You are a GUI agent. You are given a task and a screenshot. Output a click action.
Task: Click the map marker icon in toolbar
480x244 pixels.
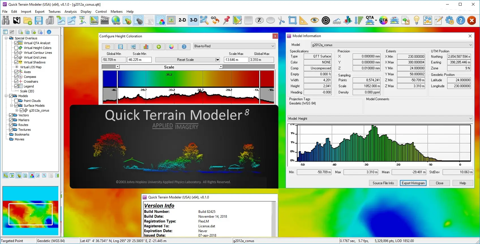17,20
